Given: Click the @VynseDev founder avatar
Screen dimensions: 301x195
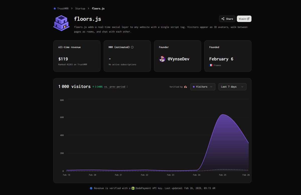Looking at the screenshot, I should (162, 59).
